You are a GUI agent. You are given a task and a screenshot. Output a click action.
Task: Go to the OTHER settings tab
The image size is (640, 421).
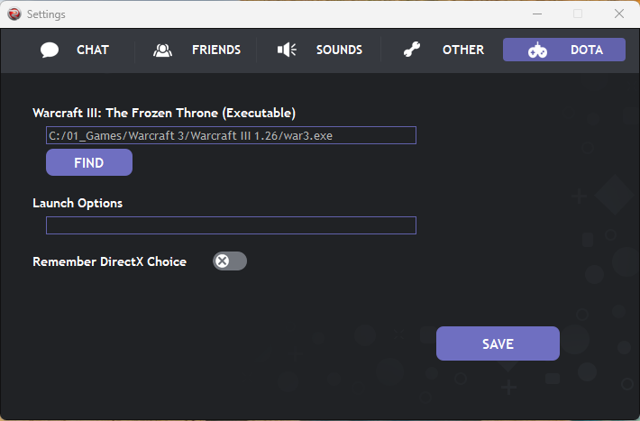point(463,50)
